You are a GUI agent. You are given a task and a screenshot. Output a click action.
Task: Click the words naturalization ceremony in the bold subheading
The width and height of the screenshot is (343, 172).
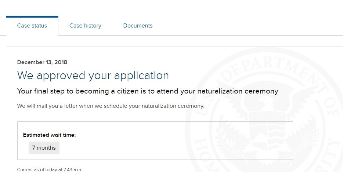click(x=238, y=91)
